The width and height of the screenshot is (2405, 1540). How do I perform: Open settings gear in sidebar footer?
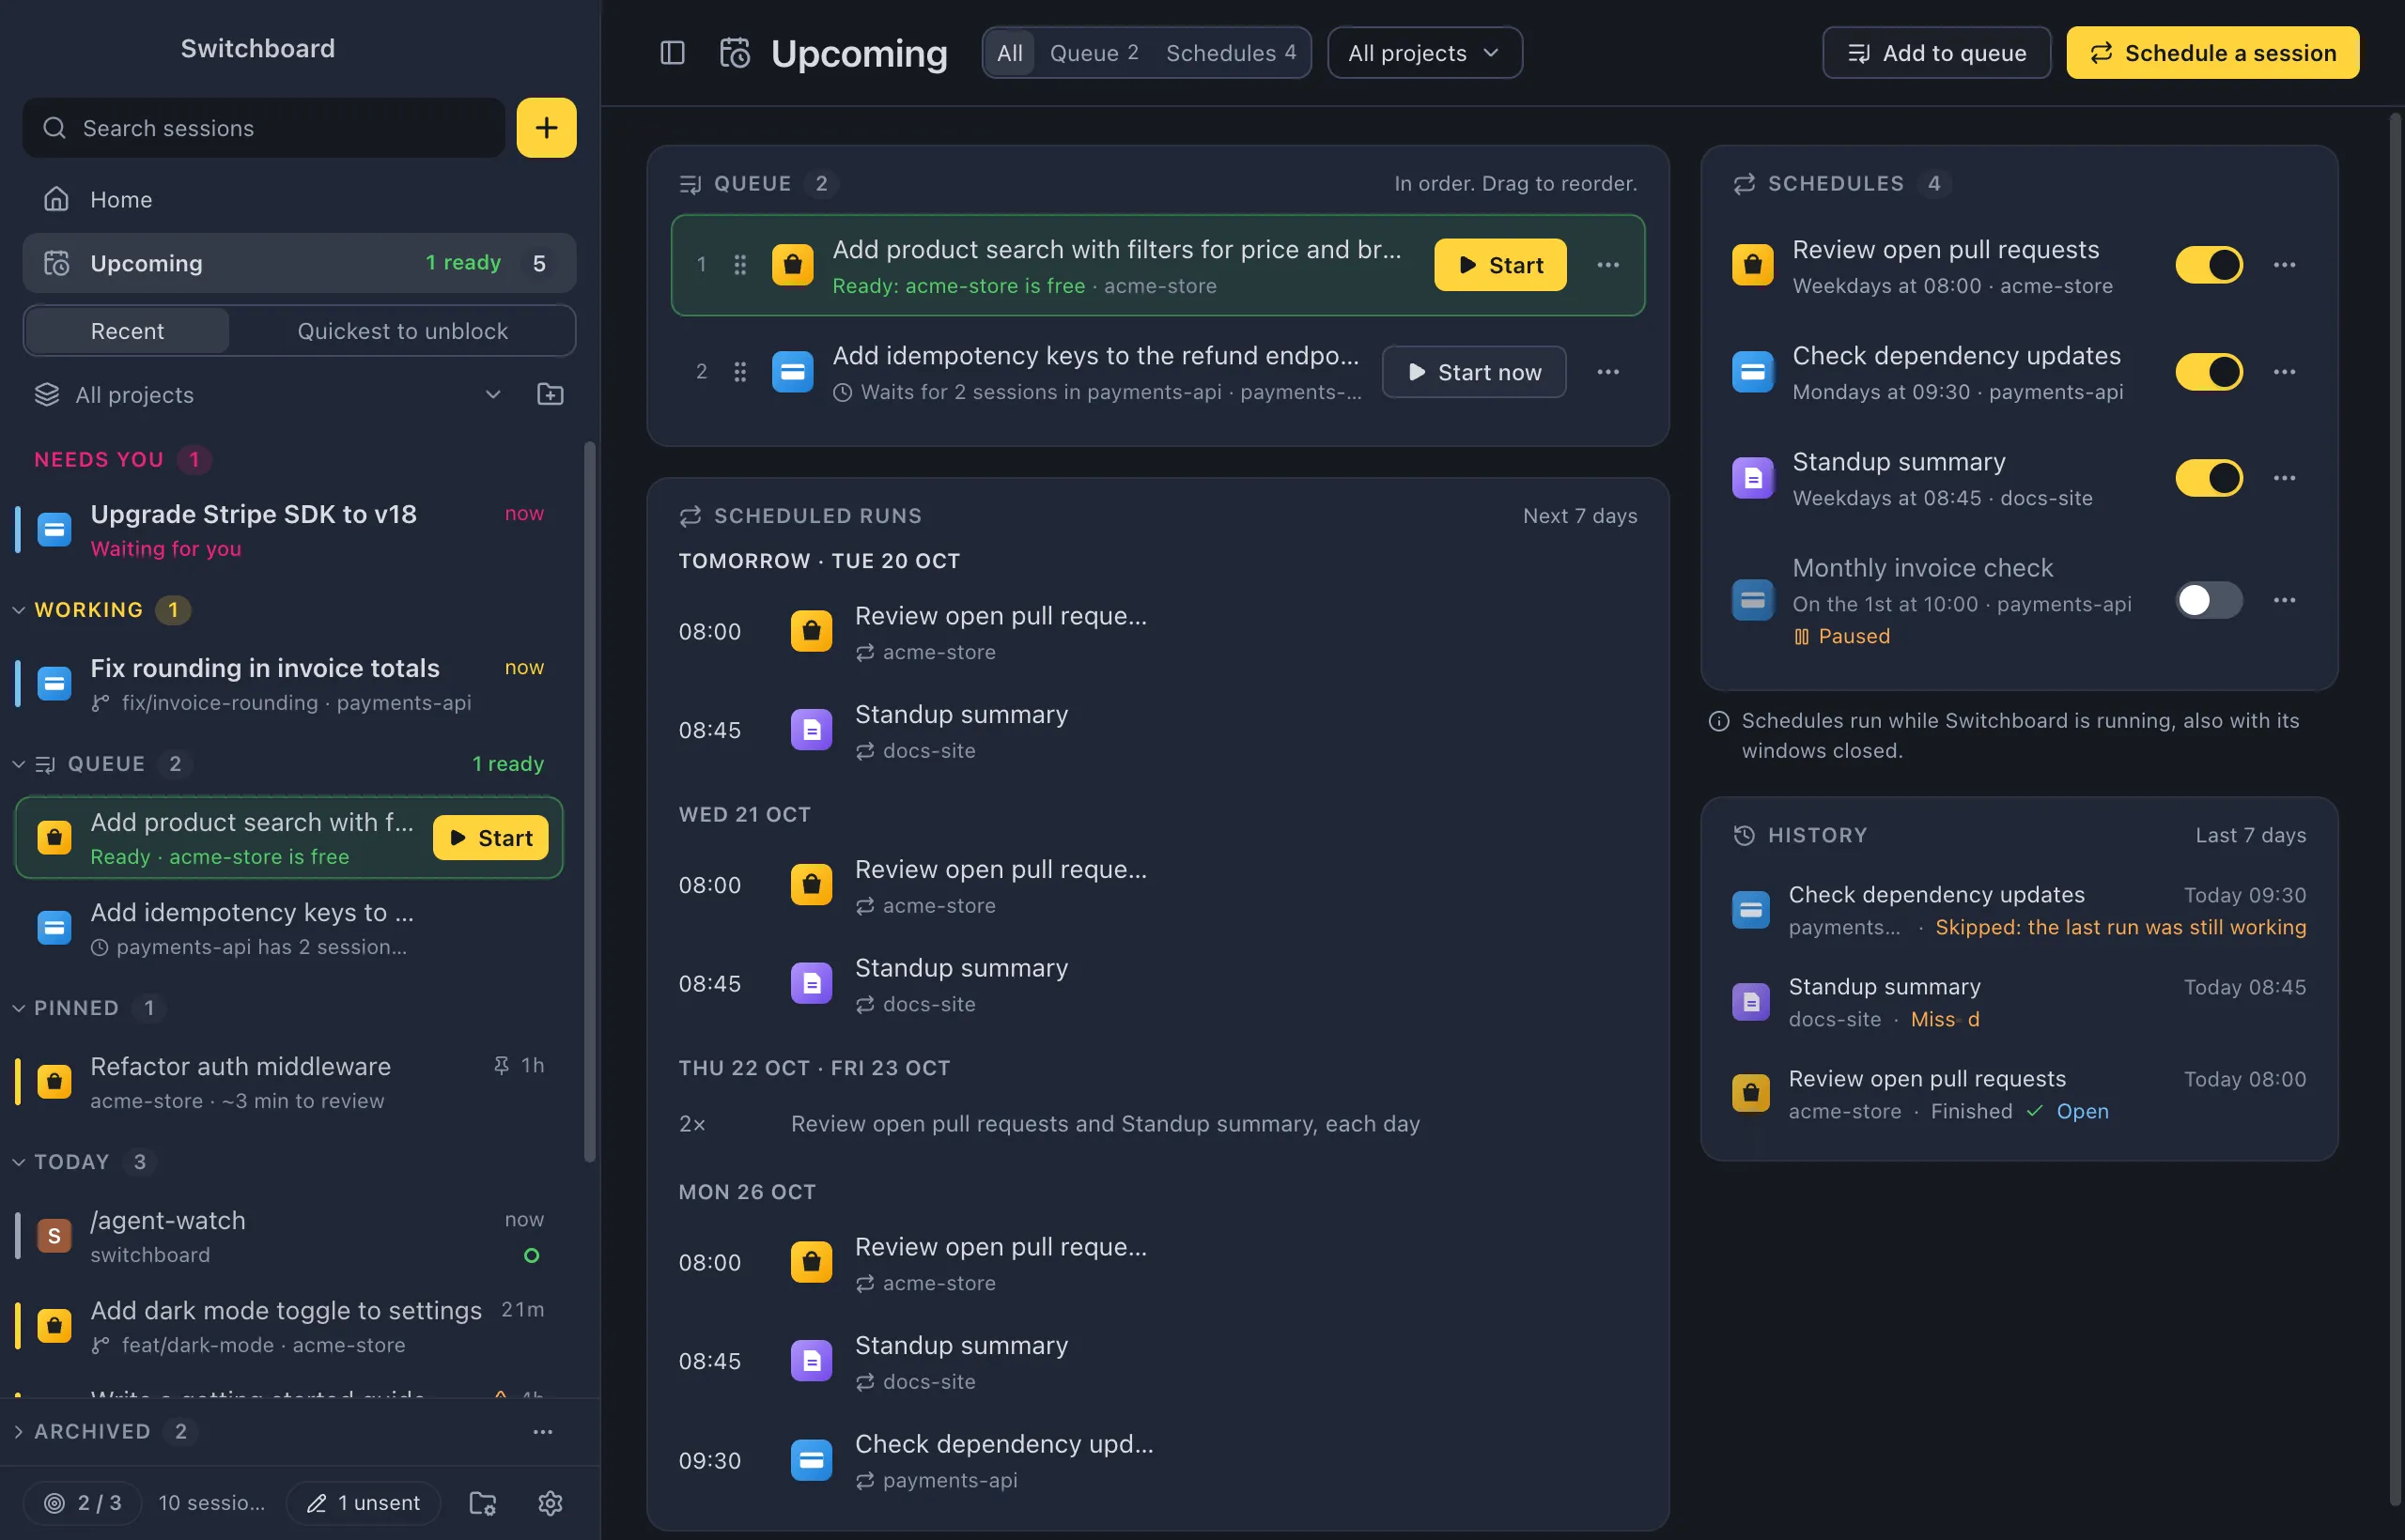551,1503
